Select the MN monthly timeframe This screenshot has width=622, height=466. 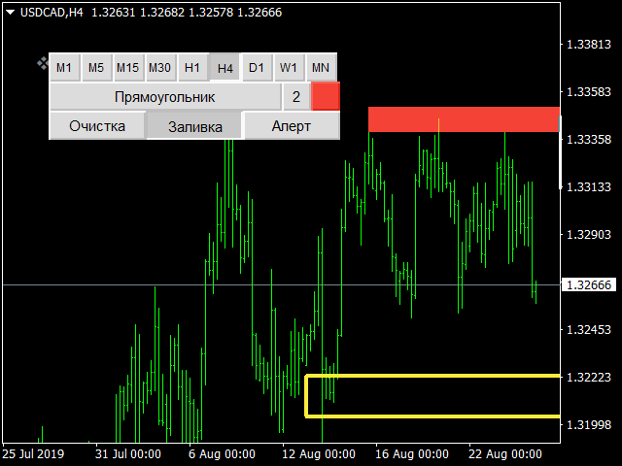tap(321, 67)
